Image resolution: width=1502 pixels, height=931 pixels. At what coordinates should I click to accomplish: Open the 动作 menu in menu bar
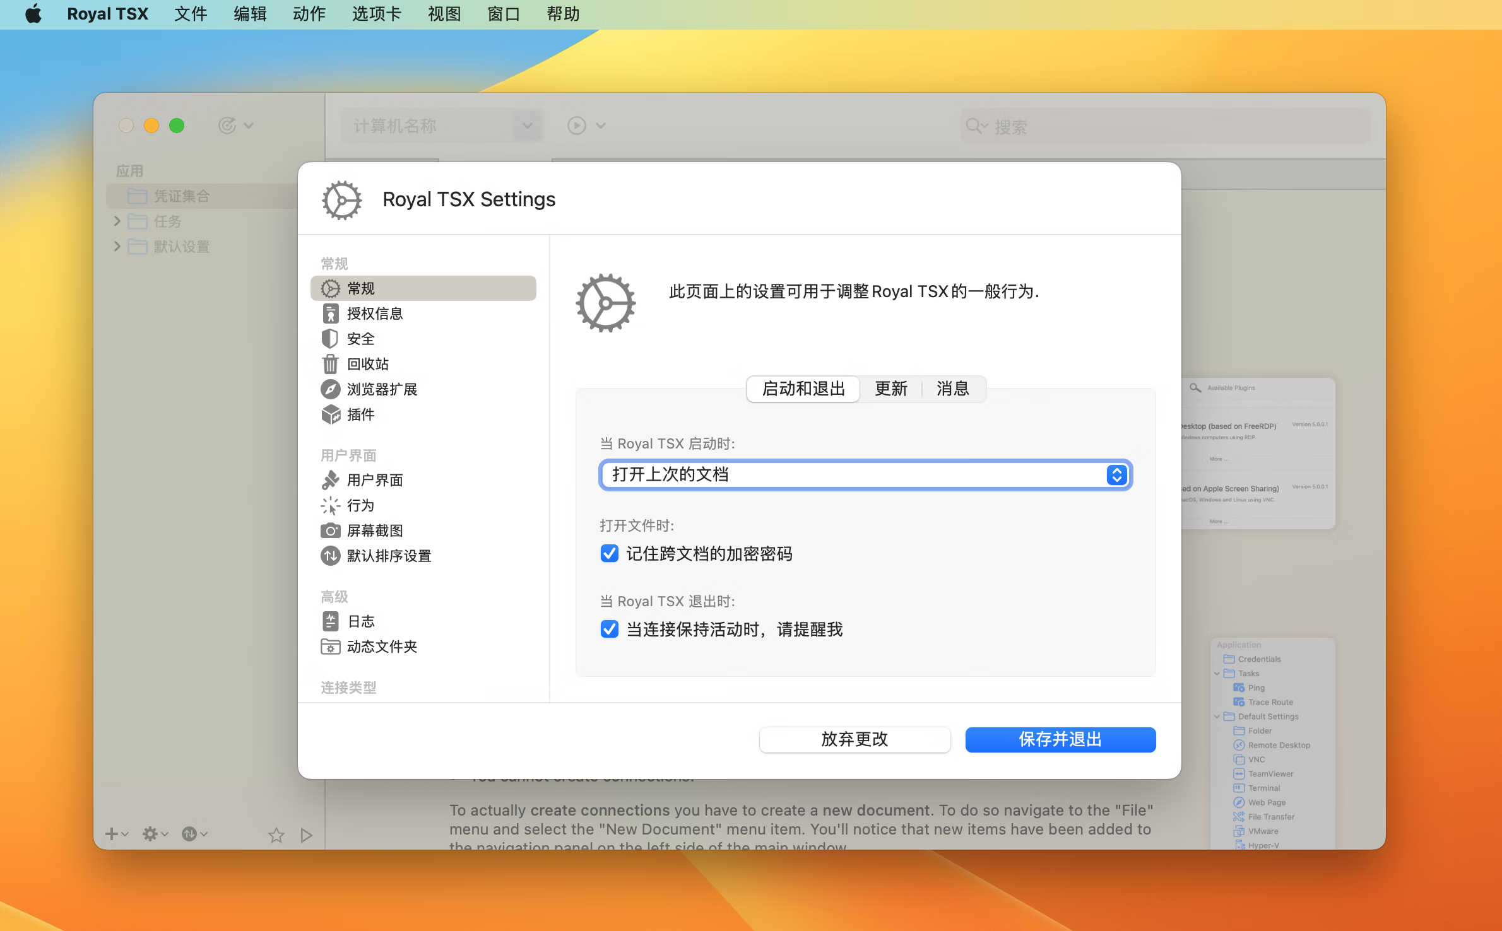click(x=309, y=14)
